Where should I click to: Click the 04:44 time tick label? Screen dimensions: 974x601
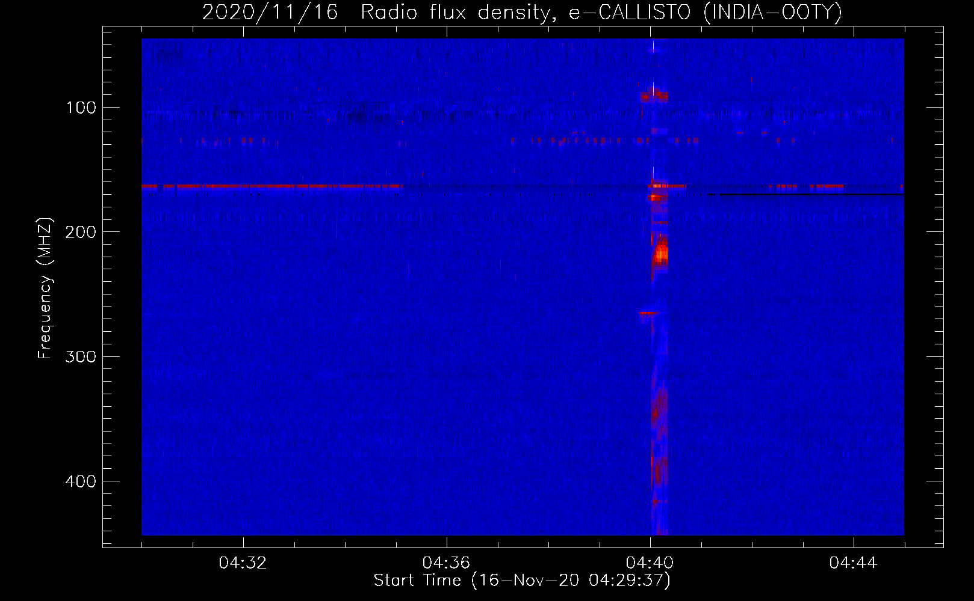pyautogui.click(x=853, y=563)
